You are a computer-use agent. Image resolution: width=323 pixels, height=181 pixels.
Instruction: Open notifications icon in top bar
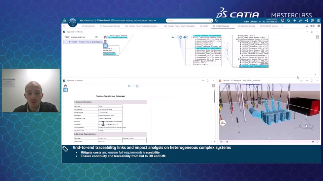click(x=289, y=20)
